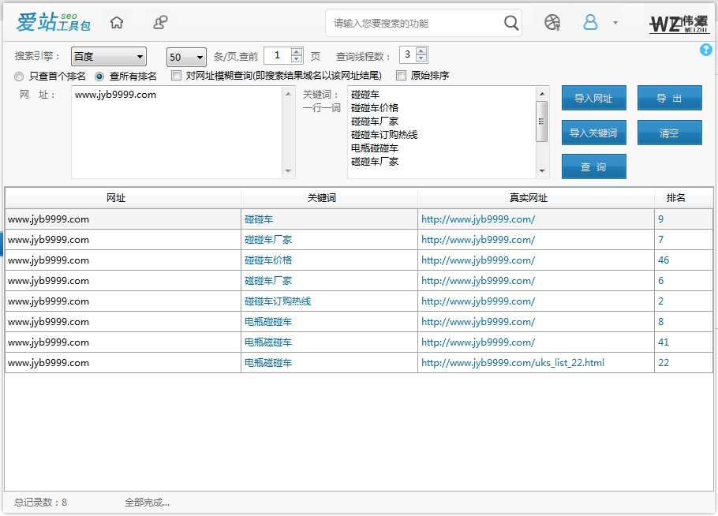The height and width of the screenshot is (516, 718).
Task: Open the blue profile icon near top right
Action: tap(591, 23)
